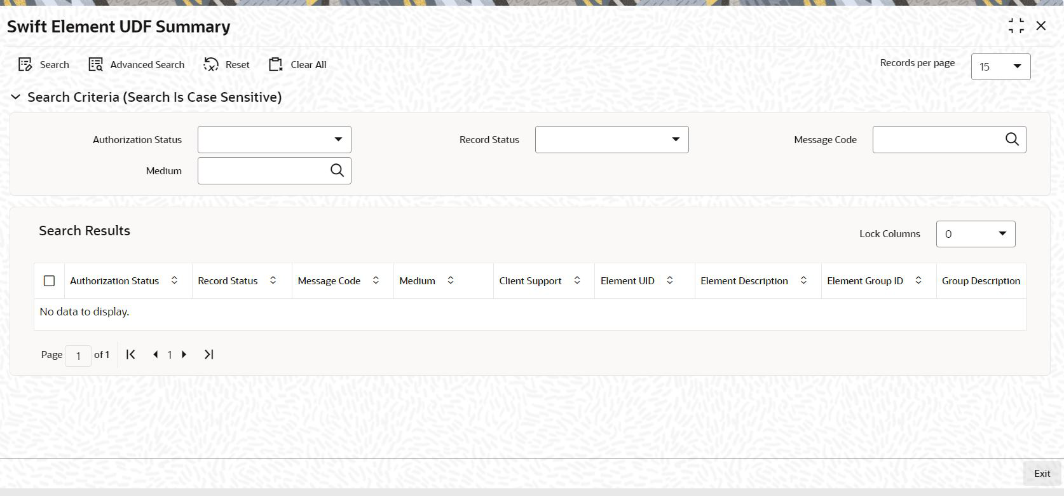Viewport: 1064px width, 496px height.
Task: Click the Search icon in toolbar
Action: (25, 64)
